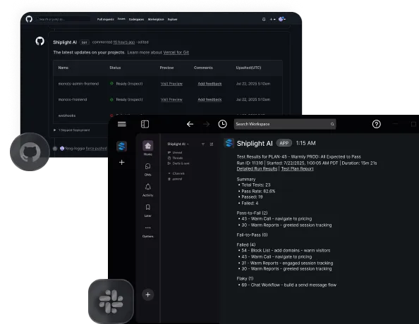The image size is (419, 324).
Task: Open Codespaces in GitHub nav
Action: [x=136, y=19]
